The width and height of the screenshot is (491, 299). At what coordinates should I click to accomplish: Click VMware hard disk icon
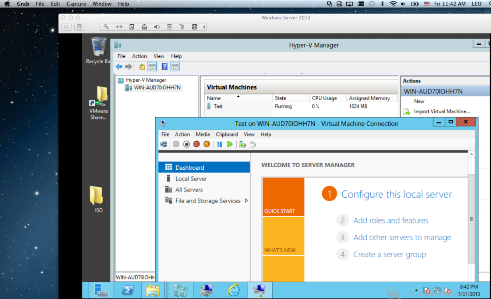pos(132,27)
